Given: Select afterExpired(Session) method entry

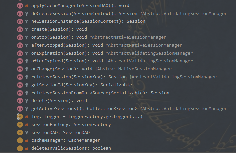Looking at the screenshot, I should [x=67, y=61].
